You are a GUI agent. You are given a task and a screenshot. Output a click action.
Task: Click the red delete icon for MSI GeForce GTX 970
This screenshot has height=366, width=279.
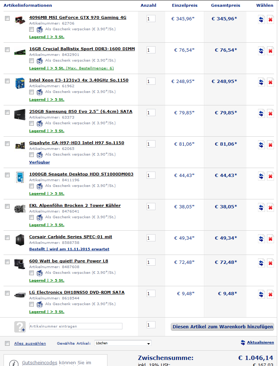tap(270, 20)
